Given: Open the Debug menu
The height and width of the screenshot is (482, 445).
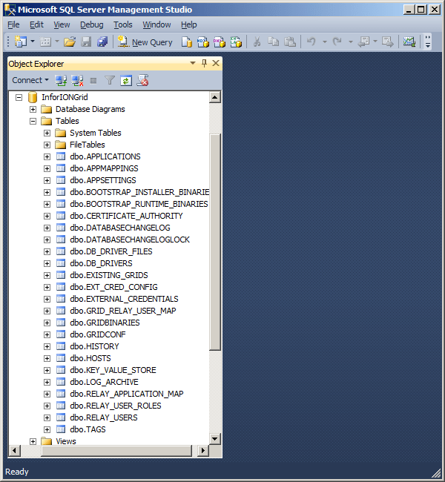Looking at the screenshot, I should [91, 24].
